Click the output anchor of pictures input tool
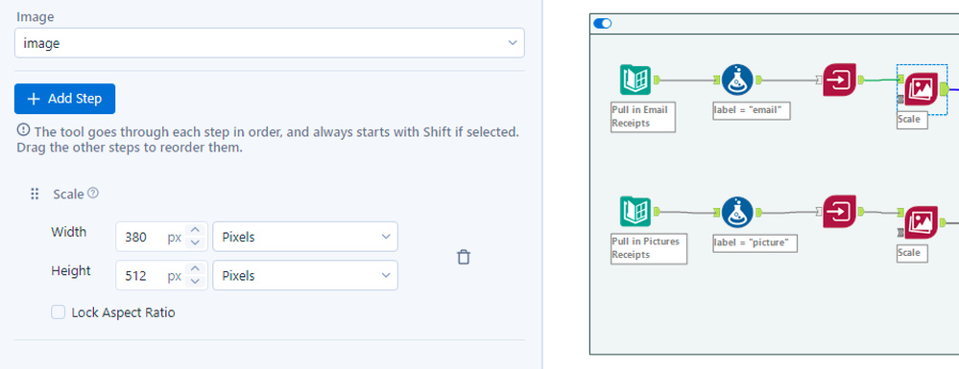959x369 pixels. coord(657,212)
